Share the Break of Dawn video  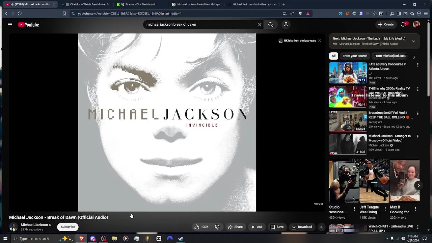pos(235,227)
